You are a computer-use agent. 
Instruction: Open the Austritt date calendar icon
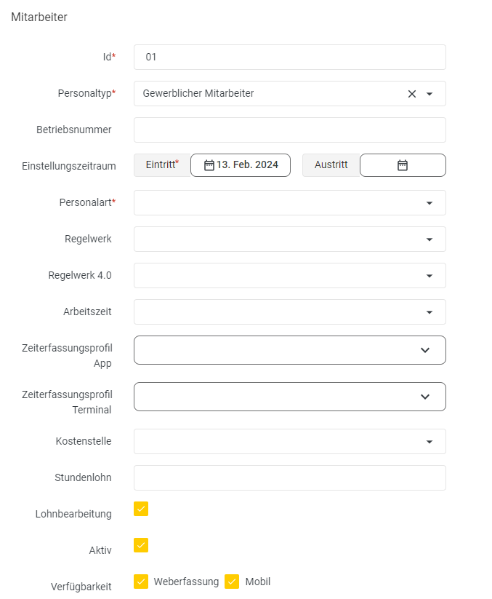[403, 165]
